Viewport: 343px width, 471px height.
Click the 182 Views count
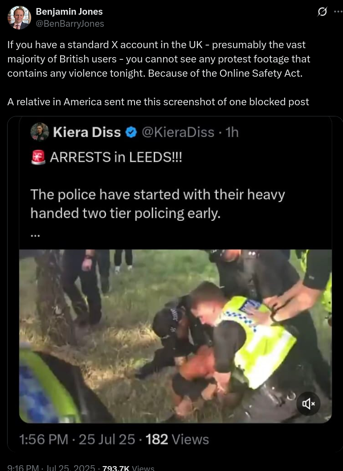(177, 439)
